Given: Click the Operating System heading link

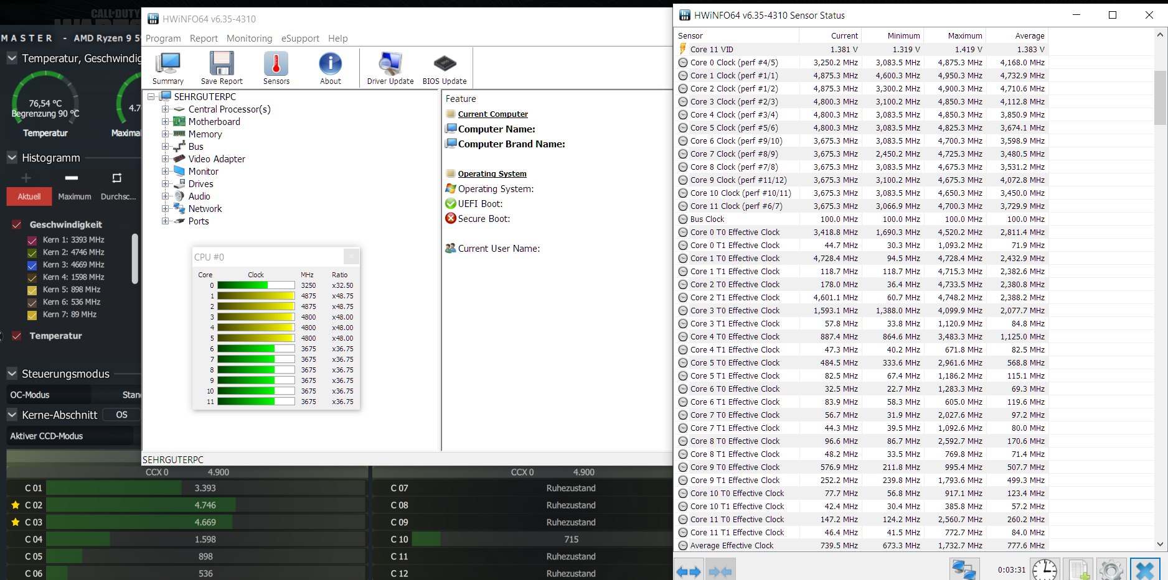Looking at the screenshot, I should [492, 173].
